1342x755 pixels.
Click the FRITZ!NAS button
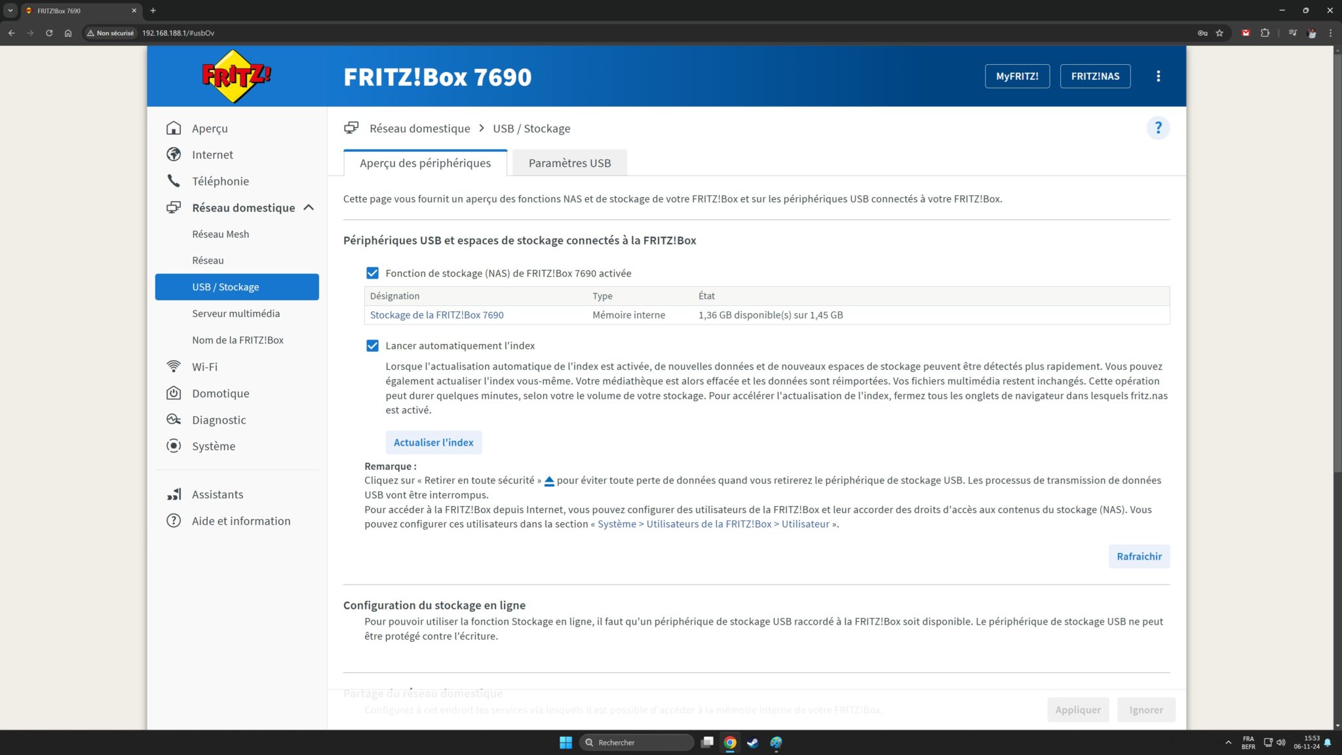[1095, 76]
